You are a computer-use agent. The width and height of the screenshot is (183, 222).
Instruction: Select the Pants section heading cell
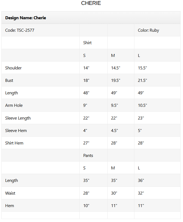click(x=88, y=156)
